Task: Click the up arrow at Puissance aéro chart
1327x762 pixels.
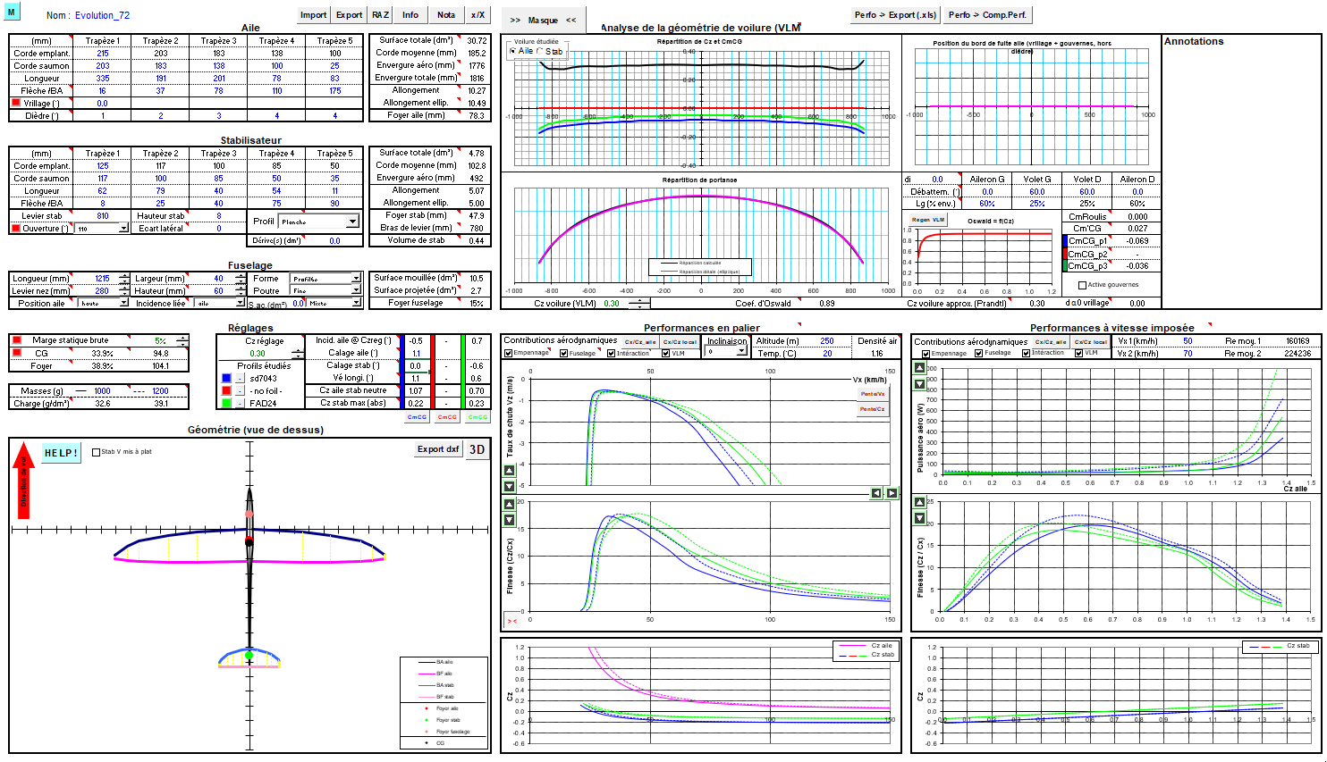Action: tap(920, 368)
